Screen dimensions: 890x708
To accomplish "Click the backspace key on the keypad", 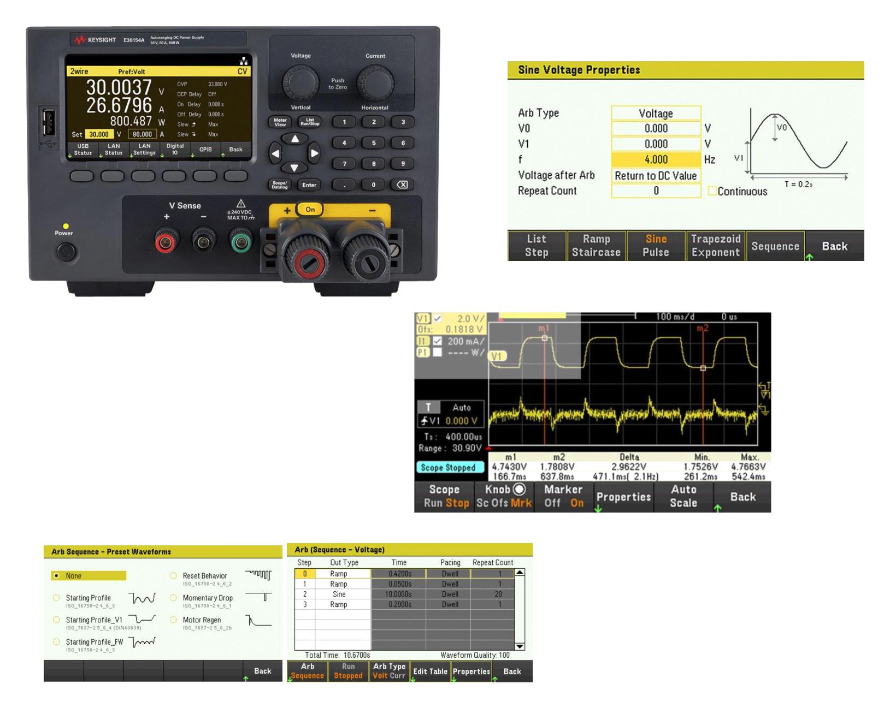I will pos(402,185).
